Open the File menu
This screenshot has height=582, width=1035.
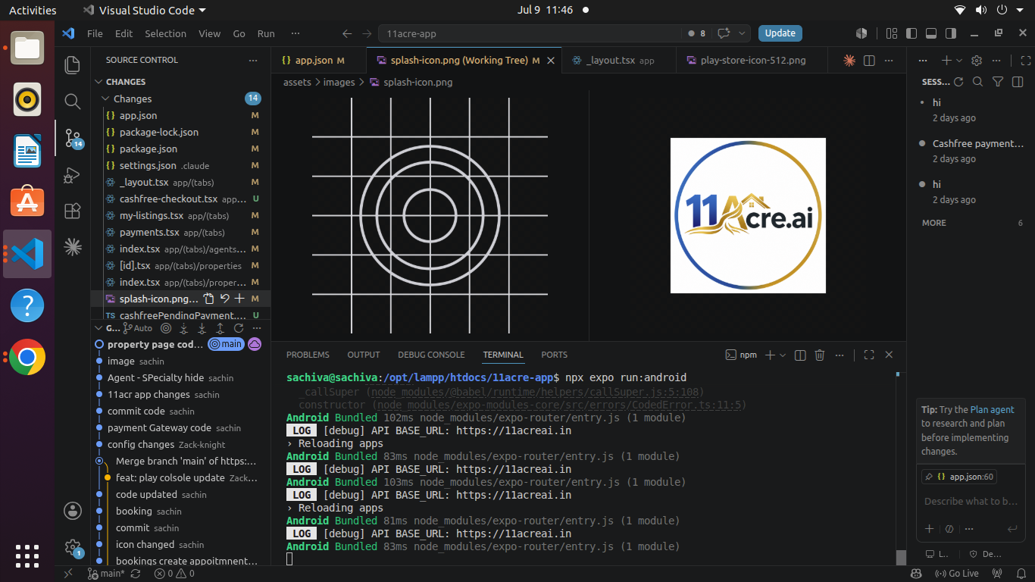tap(95, 33)
